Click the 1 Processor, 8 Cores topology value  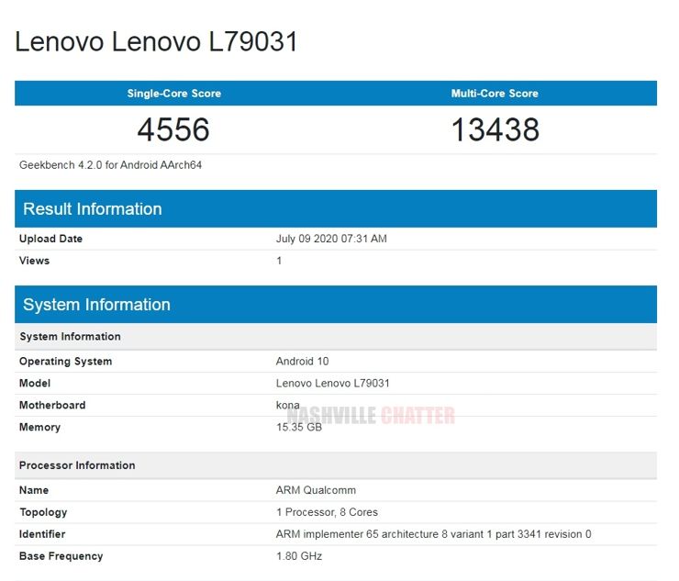(x=327, y=512)
